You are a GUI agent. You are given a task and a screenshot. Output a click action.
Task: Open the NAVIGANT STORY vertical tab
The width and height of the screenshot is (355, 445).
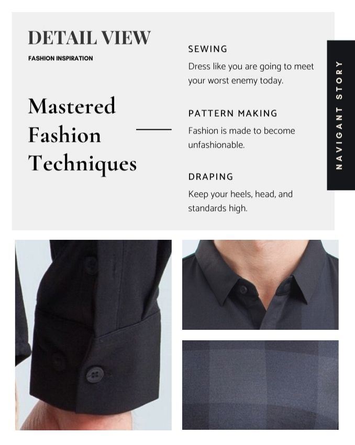[x=341, y=115]
